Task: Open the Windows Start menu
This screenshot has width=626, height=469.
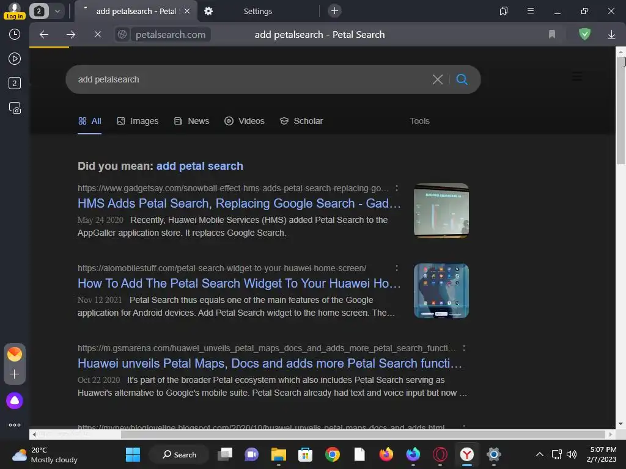Action: coord(133,454)
